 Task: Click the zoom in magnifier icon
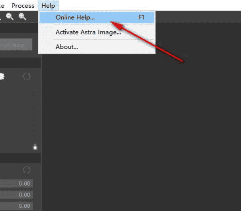coord(22,17)
